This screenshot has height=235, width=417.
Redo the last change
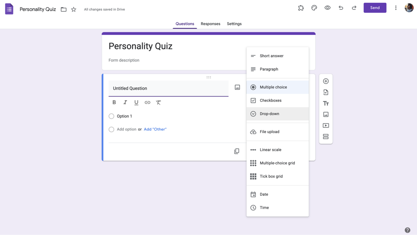[x=354, y=8]
